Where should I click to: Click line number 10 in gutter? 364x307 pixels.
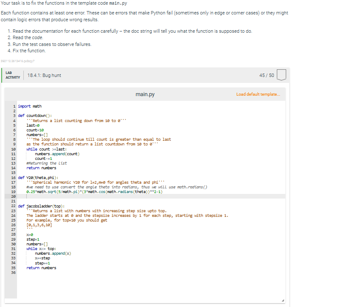coord(14,149)
